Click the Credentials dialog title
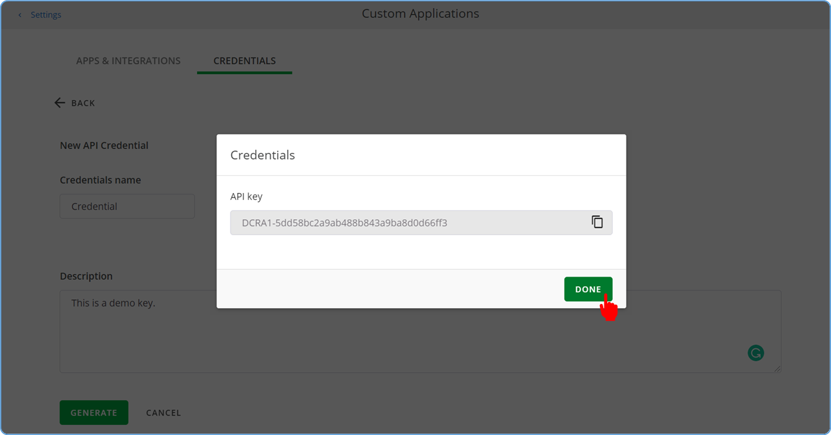The width and height of the screenshot is (831, 435). (x=263, y=155)
